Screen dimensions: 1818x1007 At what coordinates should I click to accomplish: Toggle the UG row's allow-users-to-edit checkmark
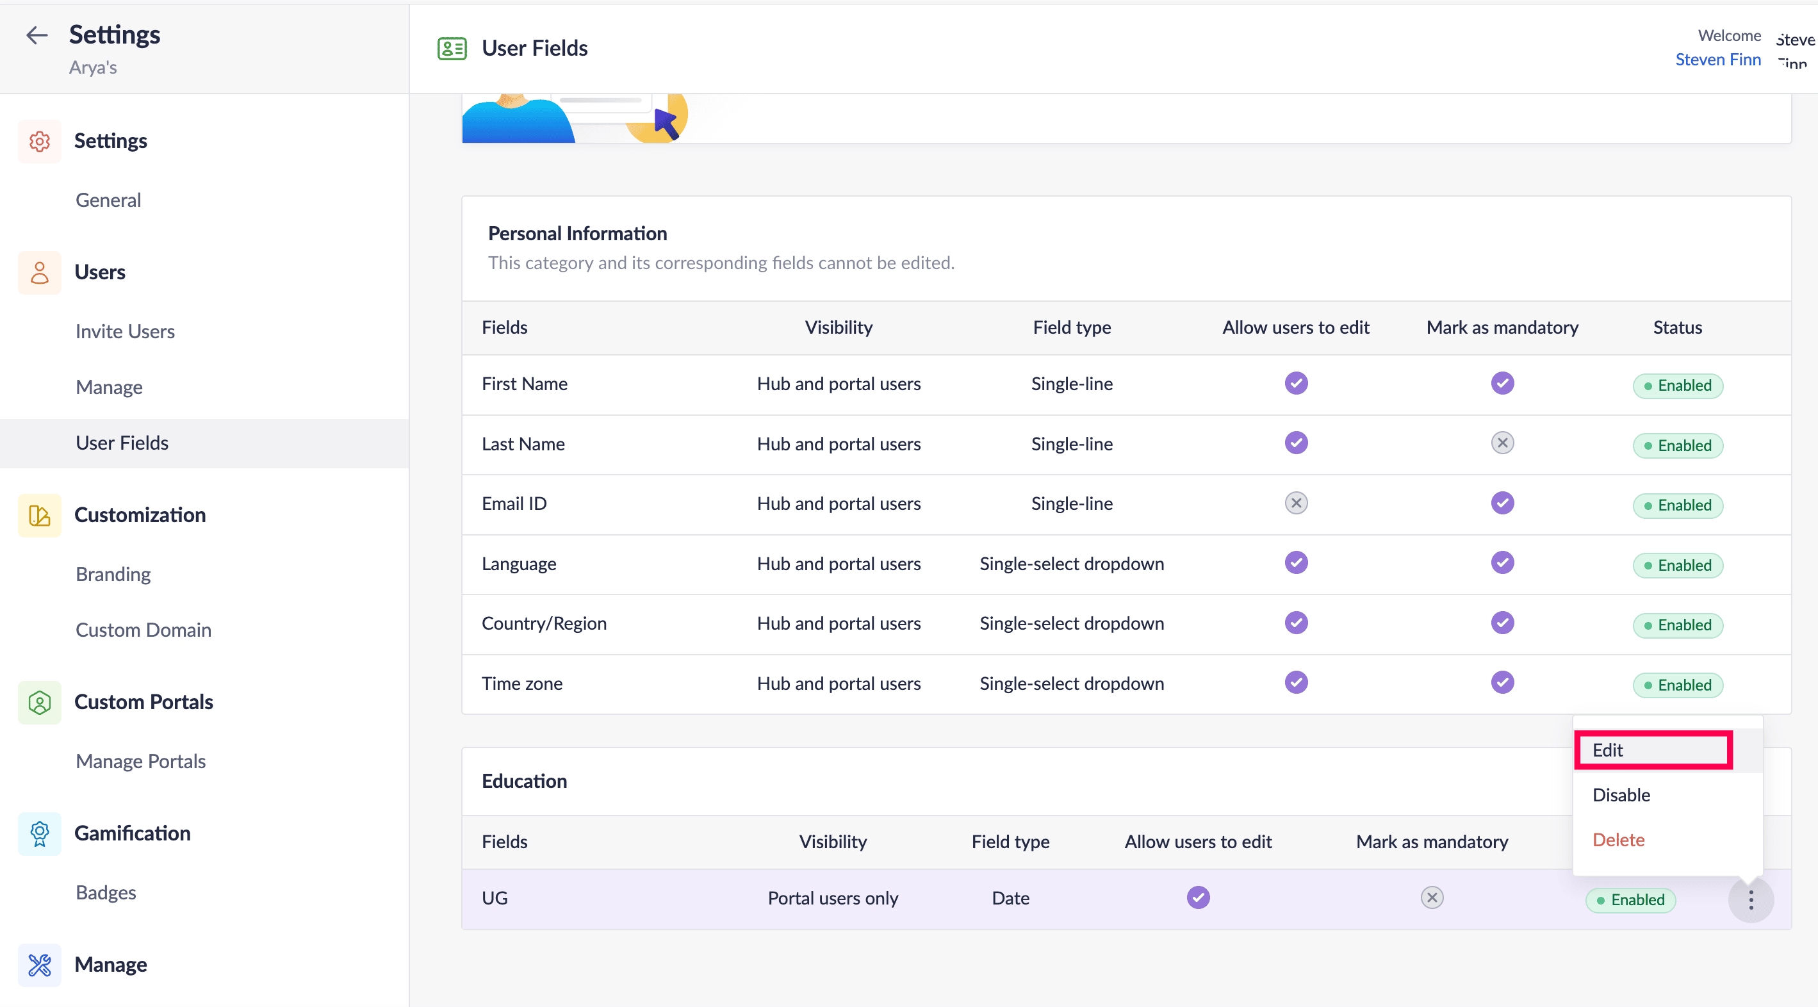[1198, 897]
